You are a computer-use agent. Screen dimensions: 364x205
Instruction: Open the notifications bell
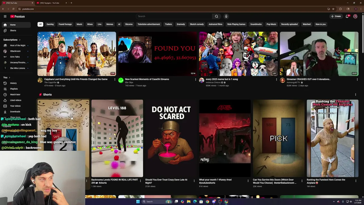[347, 16]
